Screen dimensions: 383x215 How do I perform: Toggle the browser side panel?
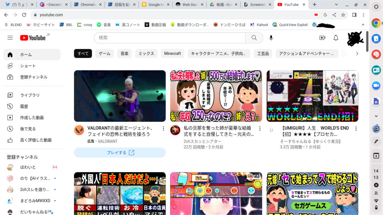tap(354, 15)
